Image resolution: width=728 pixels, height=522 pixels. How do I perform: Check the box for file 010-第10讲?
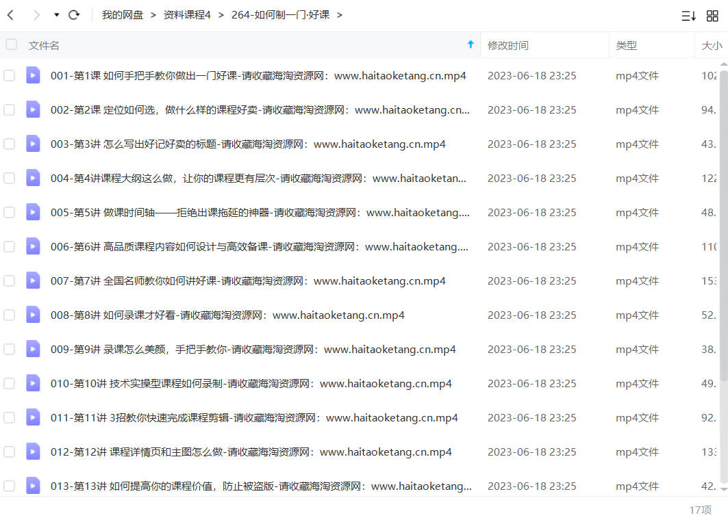(x=10, y=383)
